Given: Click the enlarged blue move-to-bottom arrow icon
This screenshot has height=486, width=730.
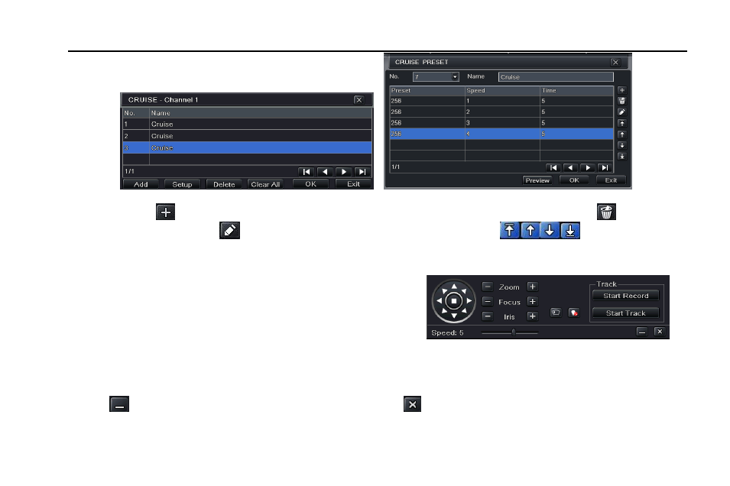Looking at the screenshot, I should [569, 231].
